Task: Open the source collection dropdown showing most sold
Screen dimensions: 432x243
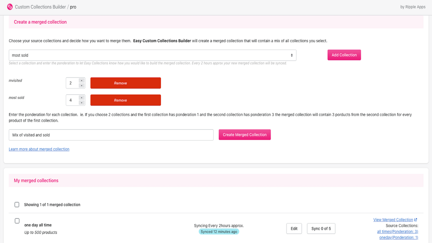Action: [153, 55]
